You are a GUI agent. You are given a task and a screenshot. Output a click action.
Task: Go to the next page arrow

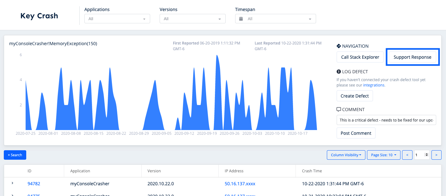[437, 155]
